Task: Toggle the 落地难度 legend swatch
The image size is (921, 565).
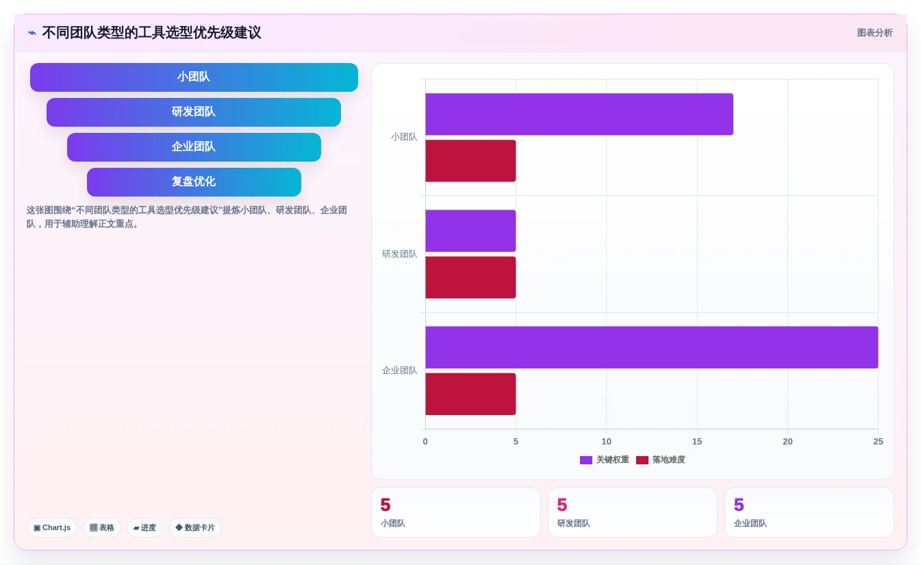Action: (x=642, y=460)
